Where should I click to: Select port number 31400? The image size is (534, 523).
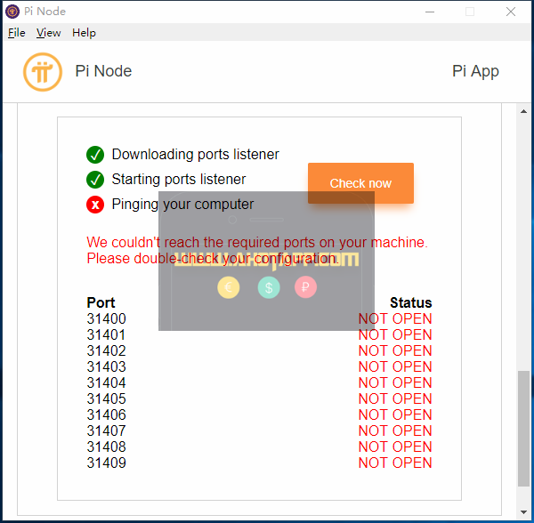[x=106, y=318]
